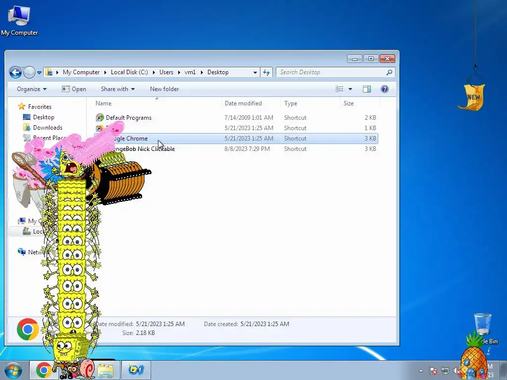Expand arrow after Users breadcrumb
Image resolution: width=507 pixels, height=380 pixels.
pos(178,72)
